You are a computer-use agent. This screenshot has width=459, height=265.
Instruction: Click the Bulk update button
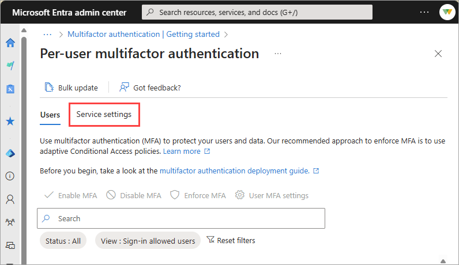point(72,88)
